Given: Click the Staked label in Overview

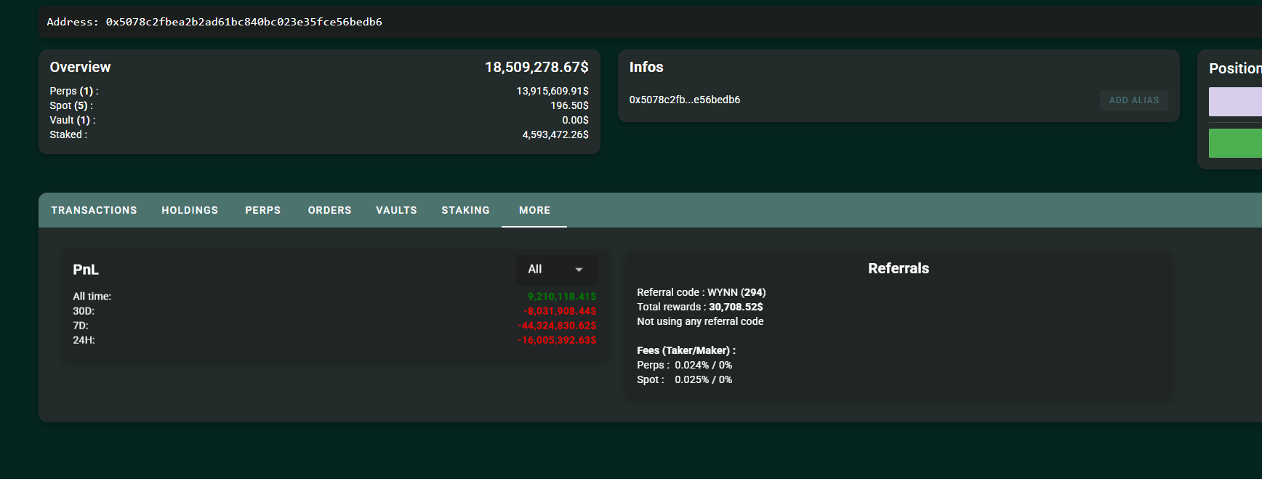Looking at the screenshot, I should 68,134.
